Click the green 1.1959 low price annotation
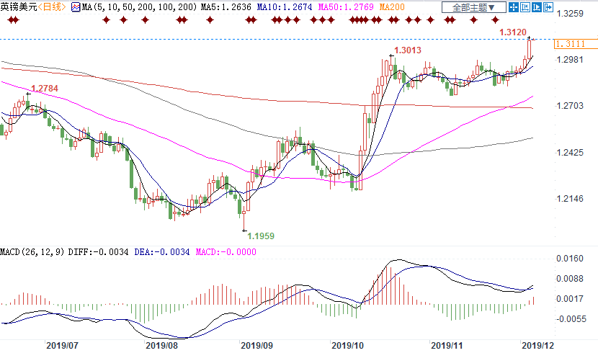Image resolution: width=598 pixels, height=353 pixels. pos(261,236)
